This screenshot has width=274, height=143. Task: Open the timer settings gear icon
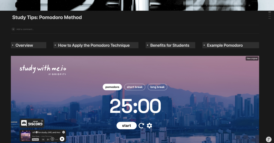pyautogui.click(x=149, y=126)
